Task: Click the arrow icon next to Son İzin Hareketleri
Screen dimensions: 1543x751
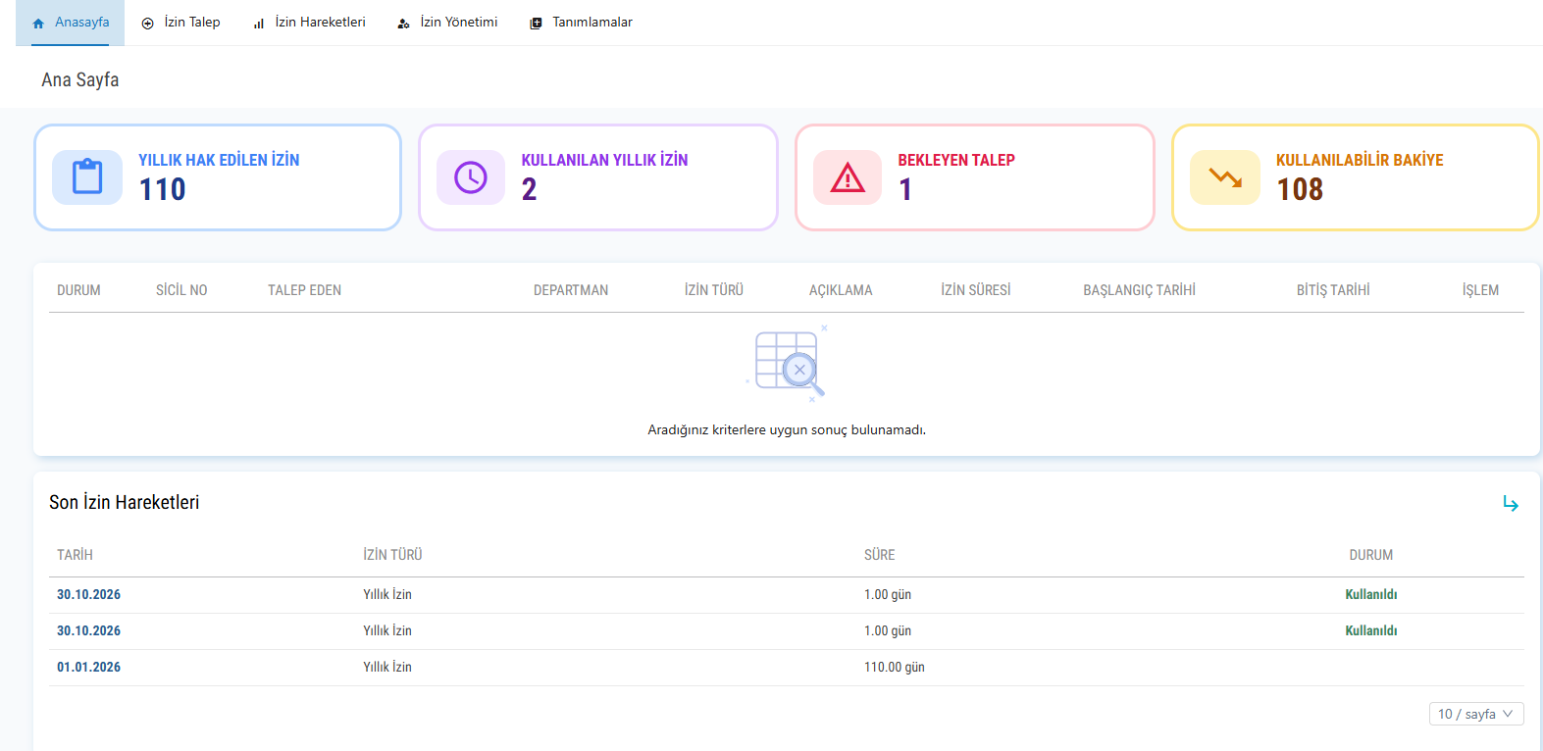Action: pos(1511,503)
